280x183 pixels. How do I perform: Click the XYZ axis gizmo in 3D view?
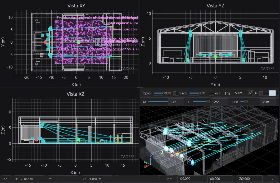click(x=148, y=161)
